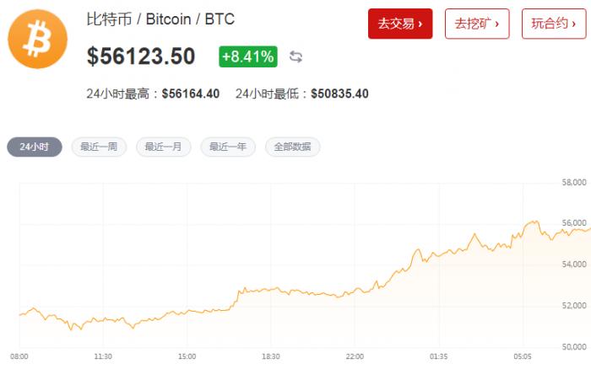Click the 58,000 y-axis label
This screenshot has height=369, width=591.
tap(574, 183)
